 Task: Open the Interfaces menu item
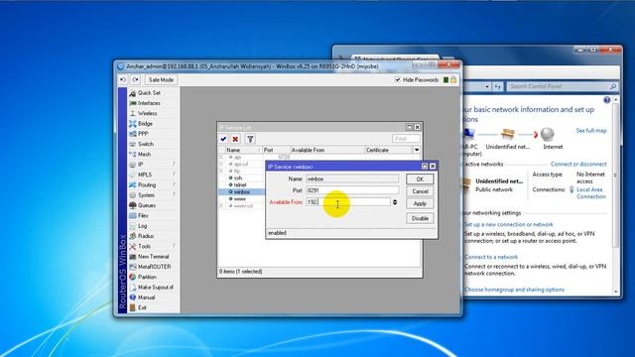[x=148, y=103]
